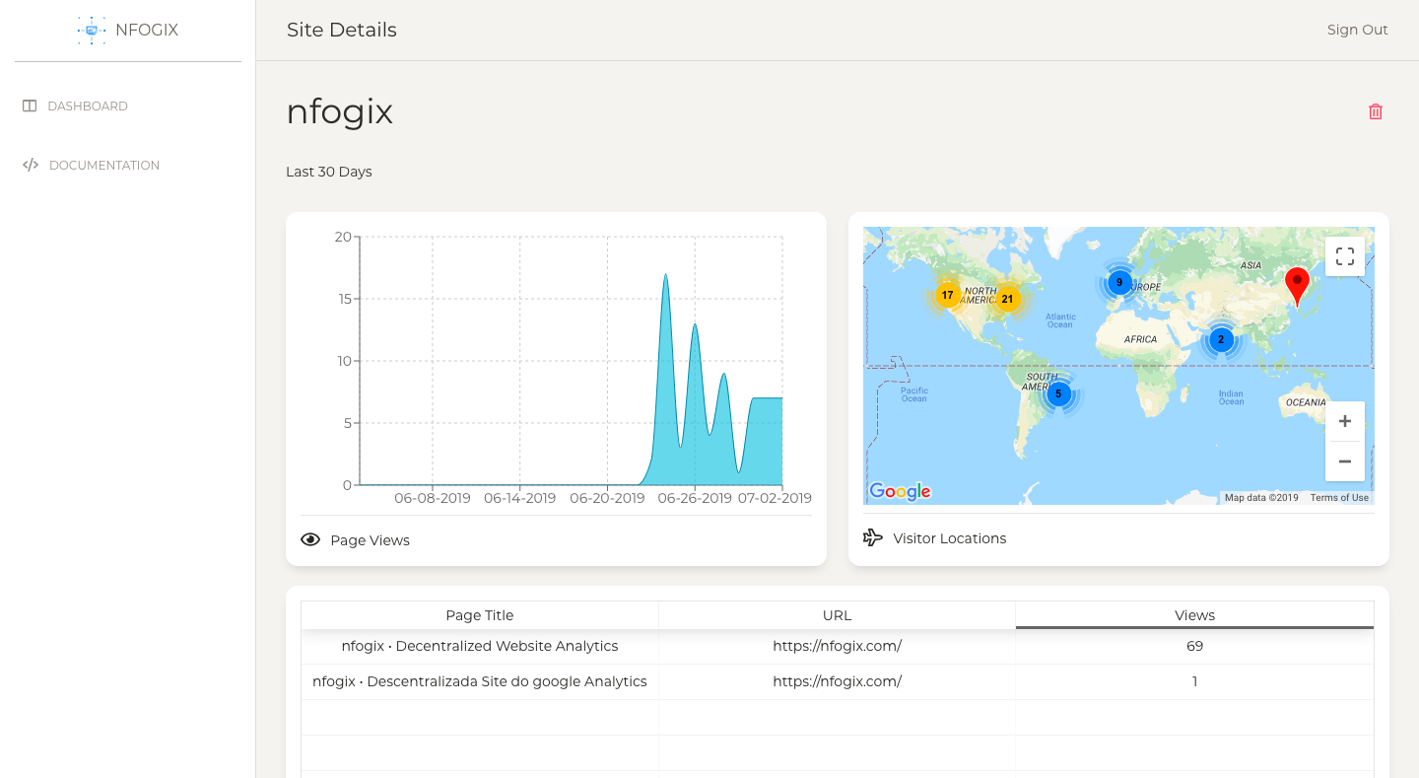Click the Europe cluster marked 9
1419x778 pixels.
click(1118, 283)
